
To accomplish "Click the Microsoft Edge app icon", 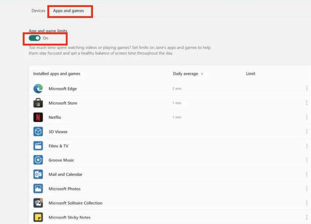I will (38, 89).
